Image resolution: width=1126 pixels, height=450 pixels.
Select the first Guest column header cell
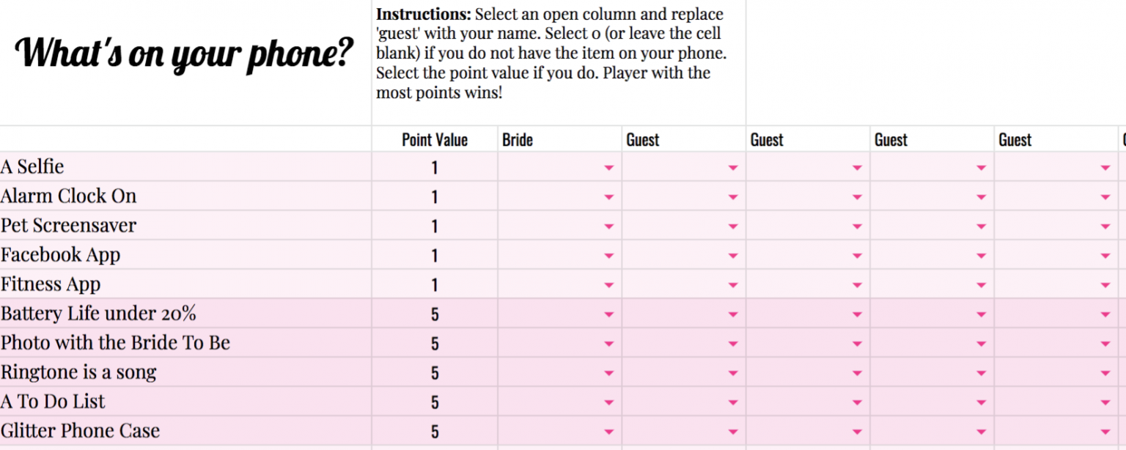[x=683, y=139]
